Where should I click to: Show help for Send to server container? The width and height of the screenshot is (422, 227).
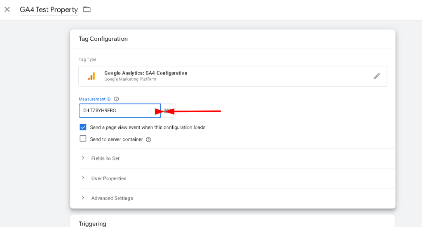pyautogui.click(x=148, y=139)
